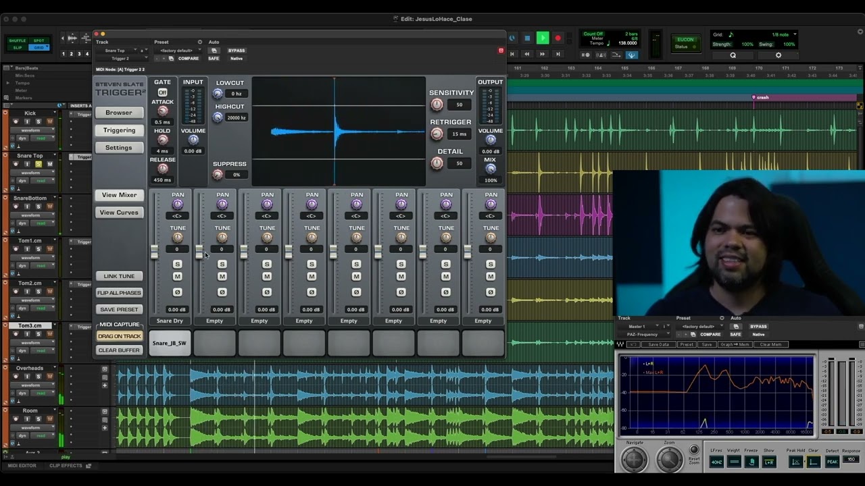Click the transport Stop button
865x486 pixels.
tap(527, 38)
